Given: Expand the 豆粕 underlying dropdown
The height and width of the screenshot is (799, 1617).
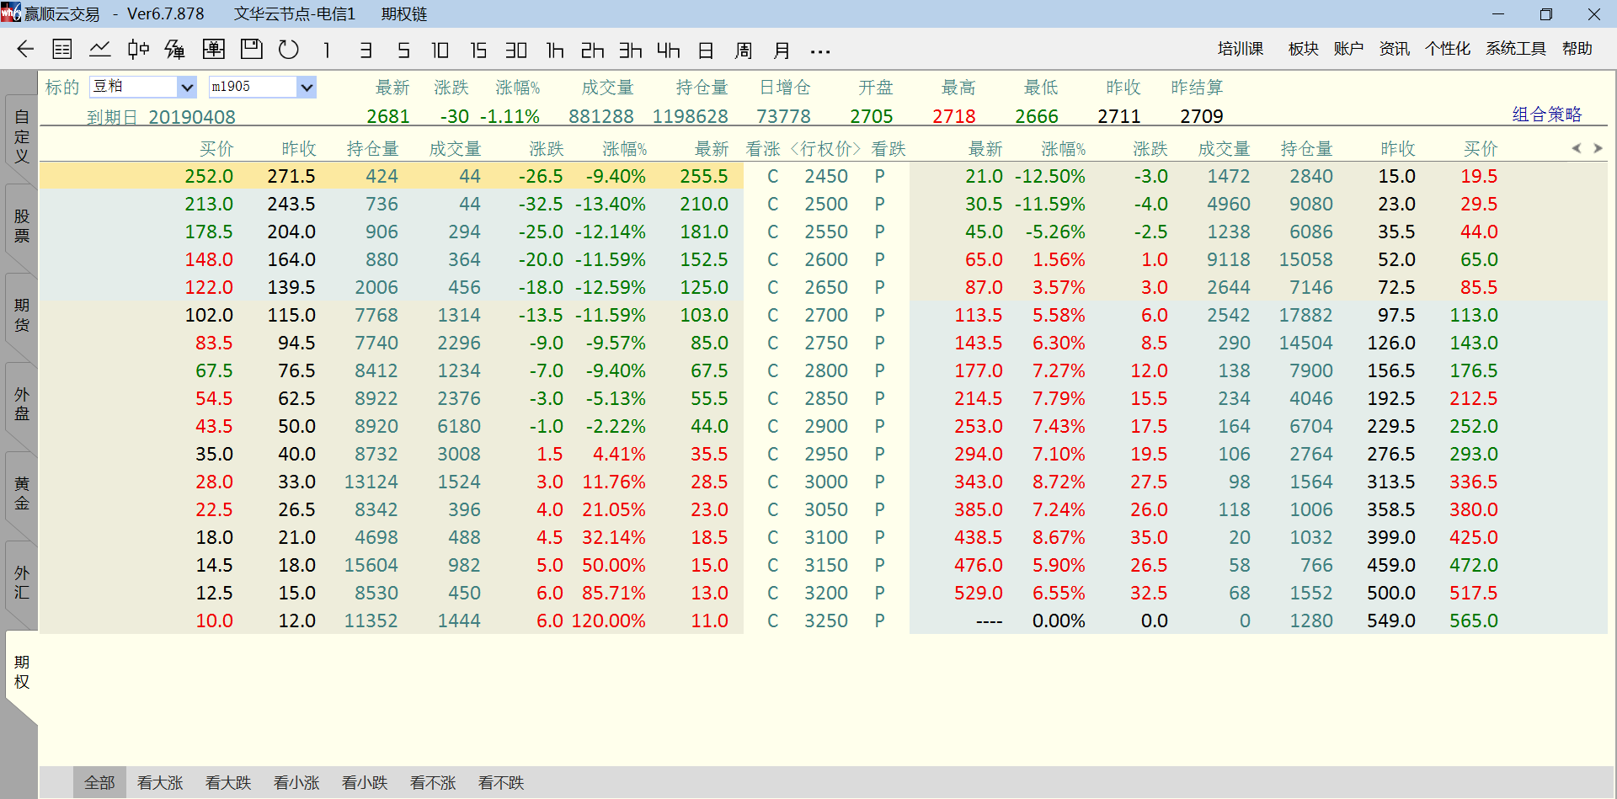Looking at the screenshot, I should point(187,87).
